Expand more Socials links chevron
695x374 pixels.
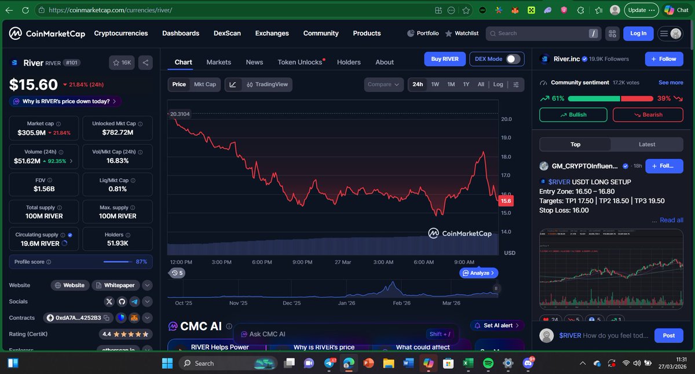147,302
